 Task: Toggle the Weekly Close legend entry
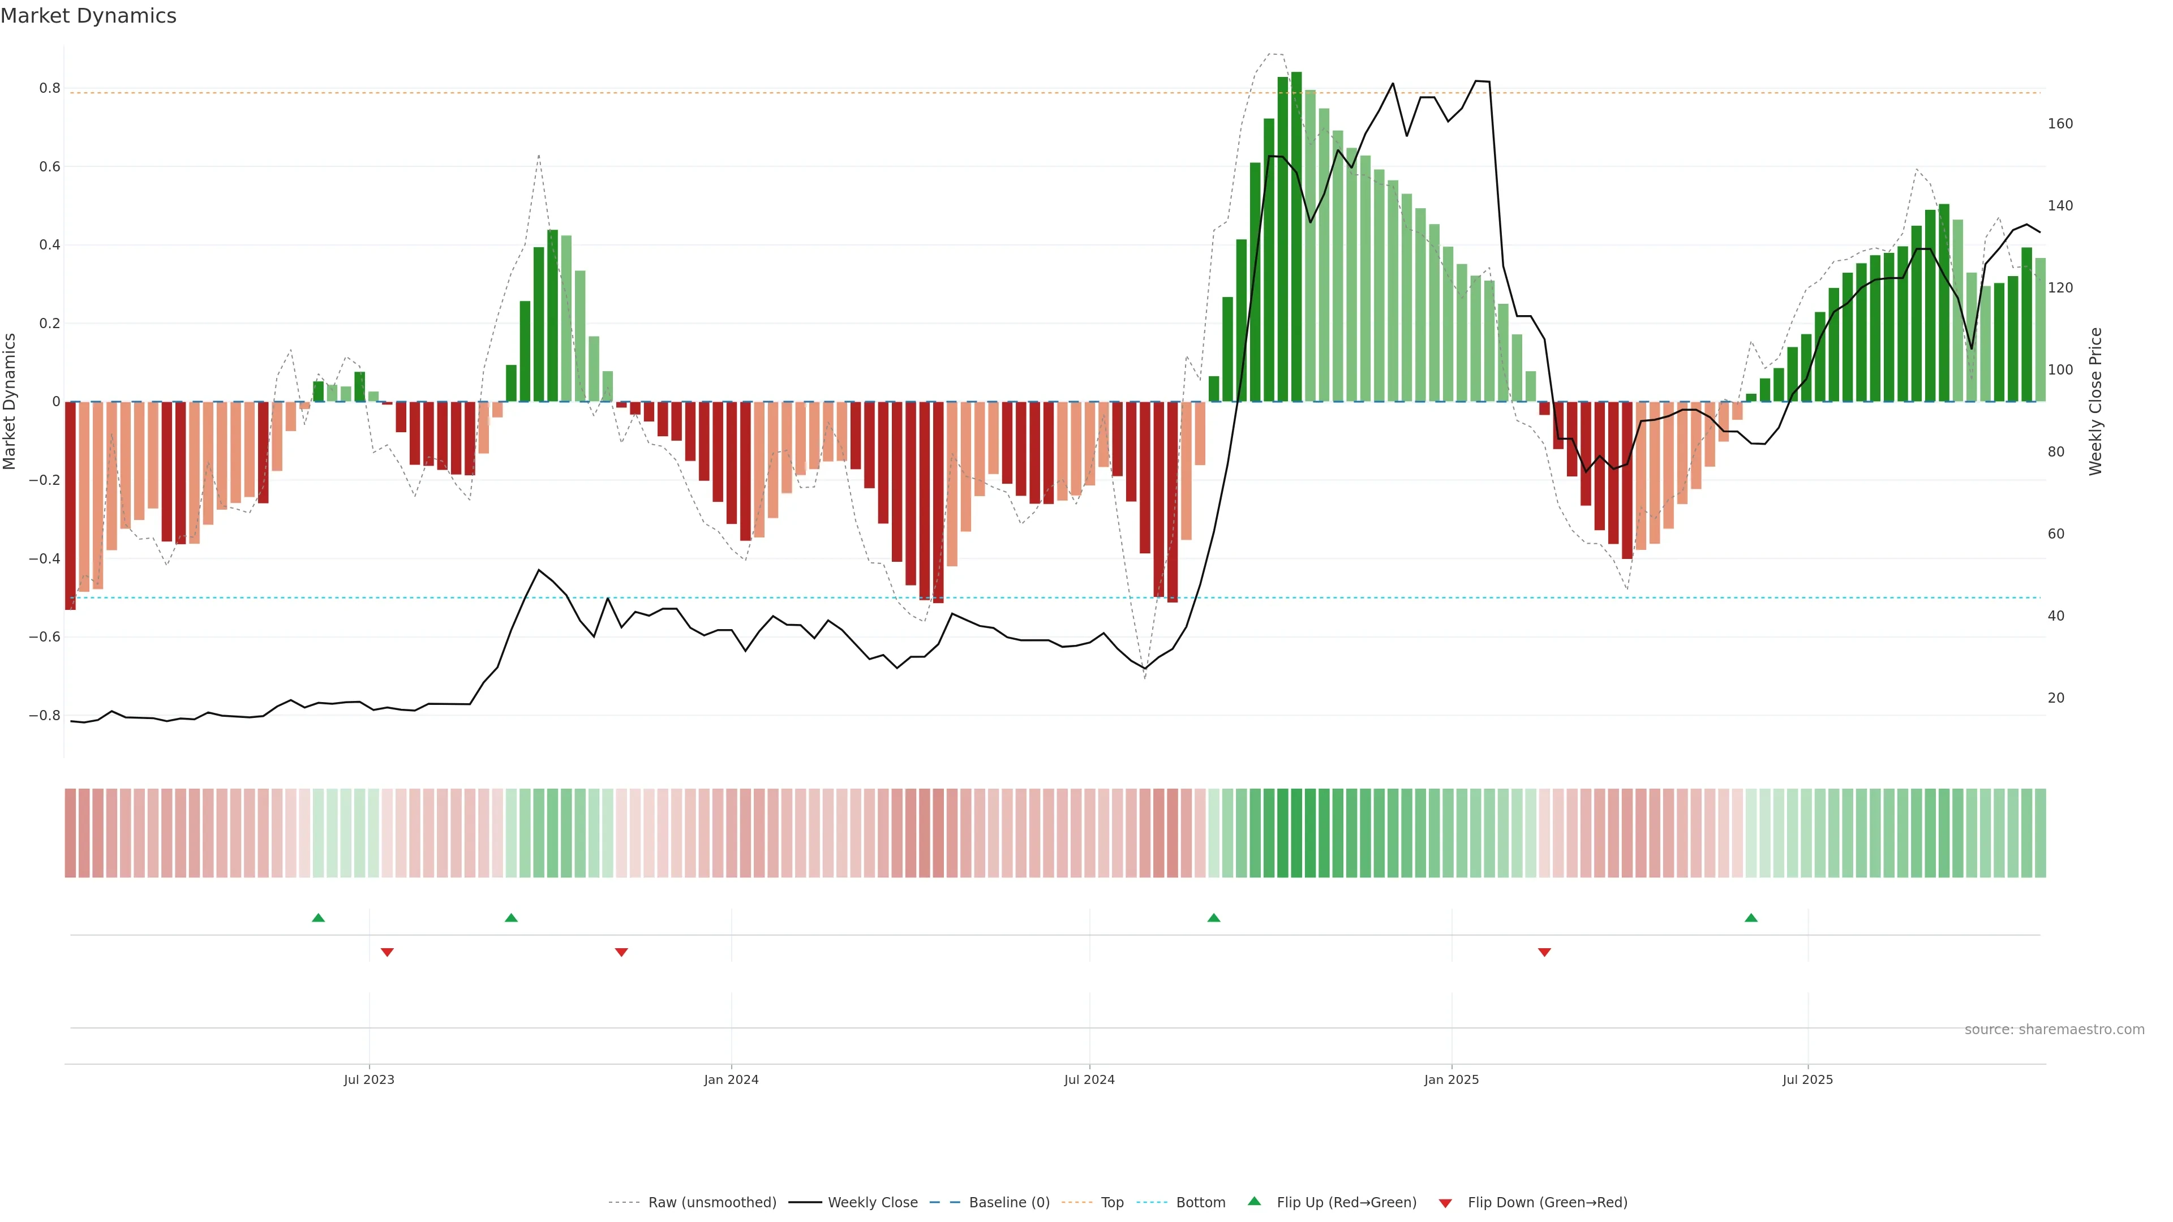pos(872,1203)
